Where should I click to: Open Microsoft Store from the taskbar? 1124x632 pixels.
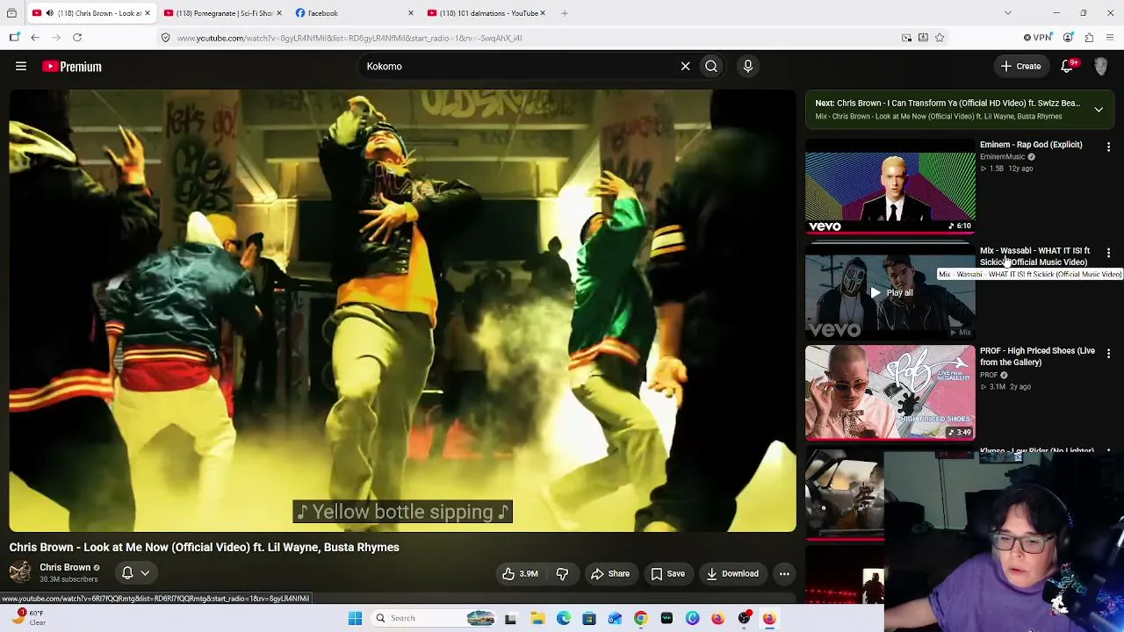point(589,618)
